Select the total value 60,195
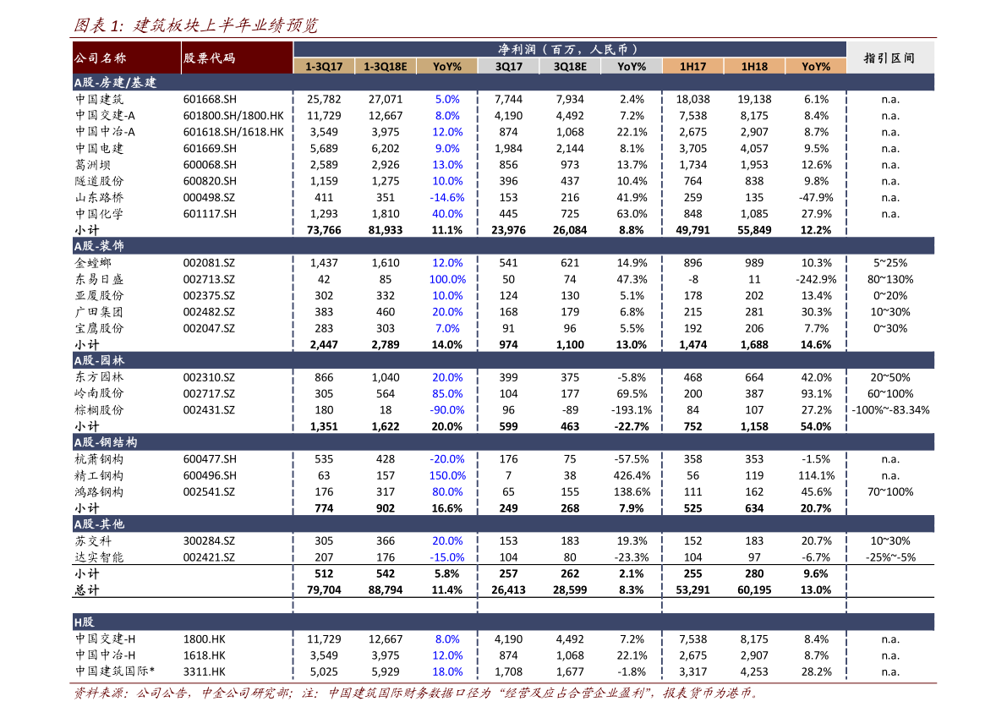Screen dimensions: 1007x718 click(x=754, y=590)
